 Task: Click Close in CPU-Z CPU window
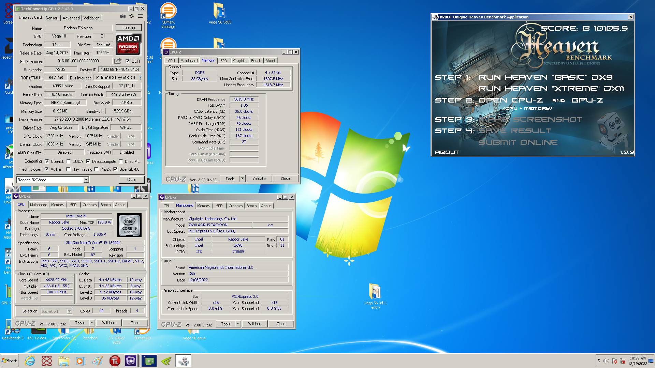click(135, 323)
